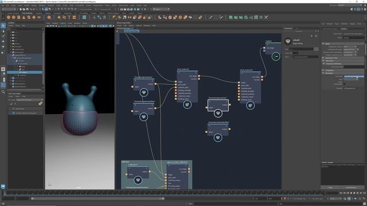Click the playback range slider bar
Screen dimensions: 367x206
[x=97, y=199]
